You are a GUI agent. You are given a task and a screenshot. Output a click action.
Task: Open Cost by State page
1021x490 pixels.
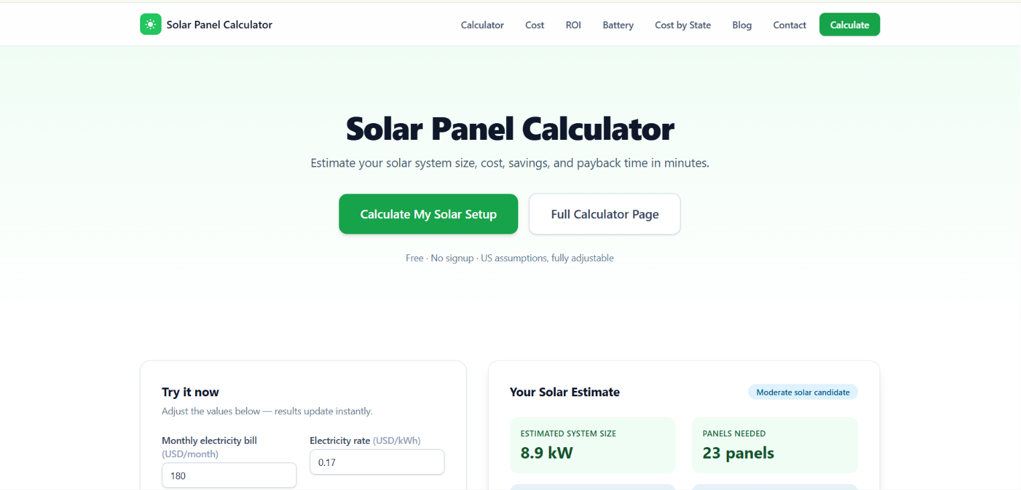tap(682, 25)
